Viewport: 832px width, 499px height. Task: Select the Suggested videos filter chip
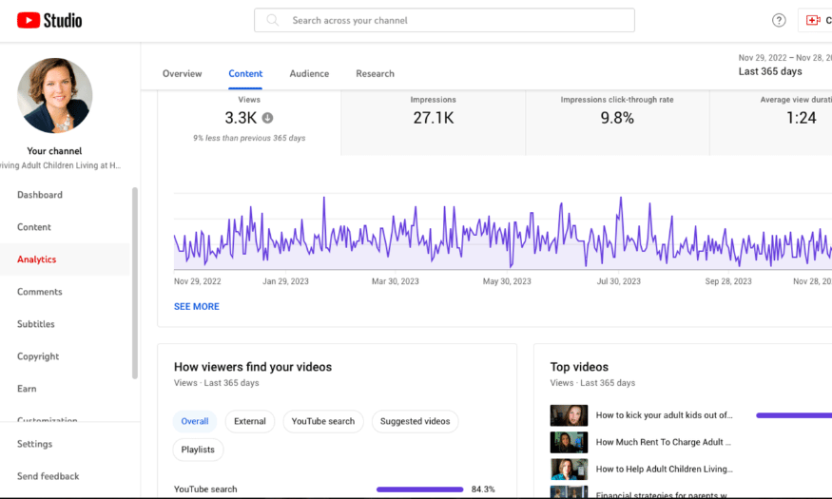click(415, 421)
